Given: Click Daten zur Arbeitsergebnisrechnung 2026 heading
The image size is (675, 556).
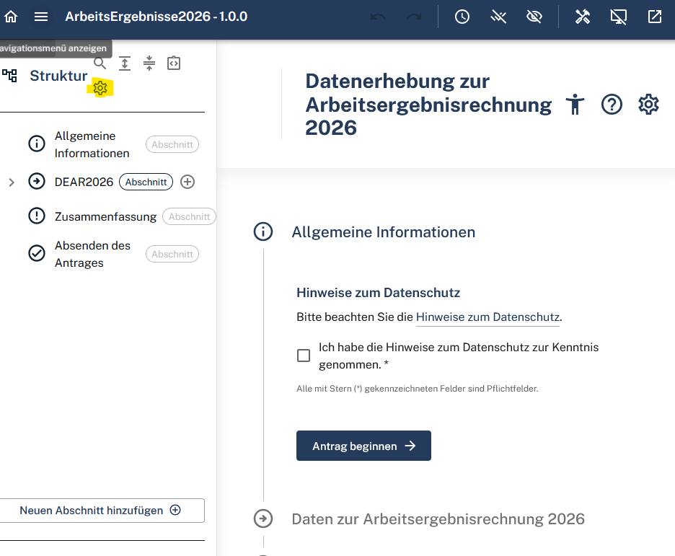Looking at the screenshot, I should [x=438, y=519].
